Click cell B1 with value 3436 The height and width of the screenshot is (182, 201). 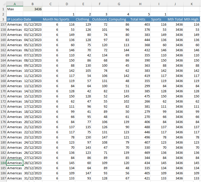33,9
